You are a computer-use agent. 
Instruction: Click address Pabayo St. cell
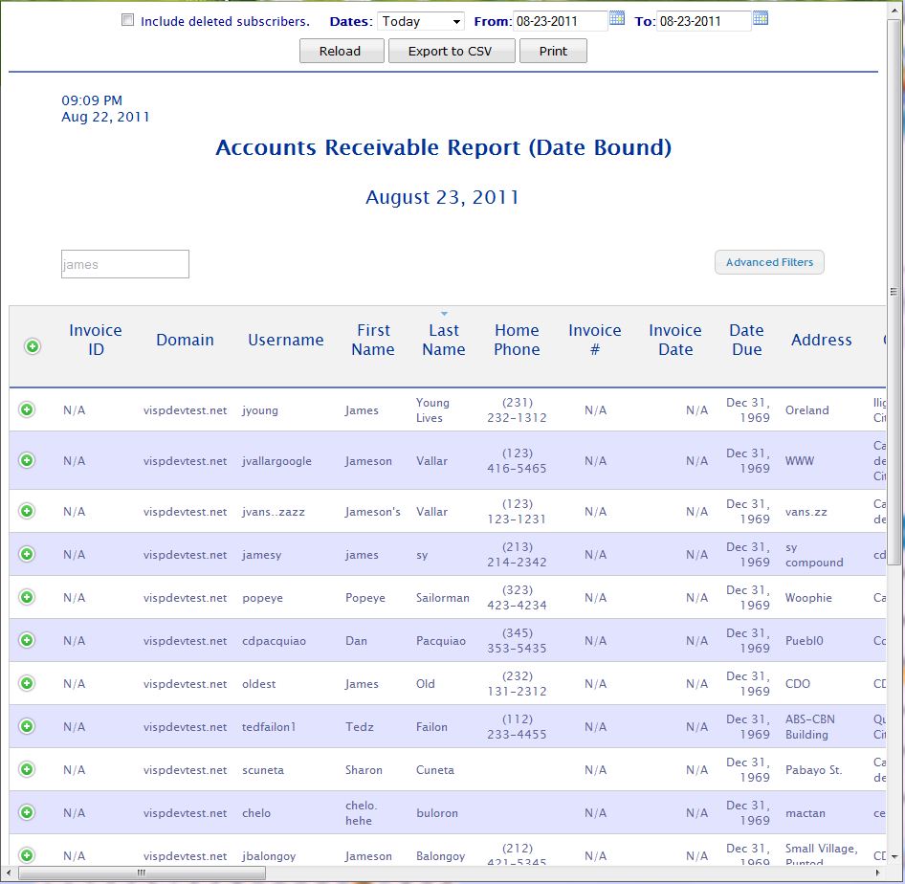813,770
